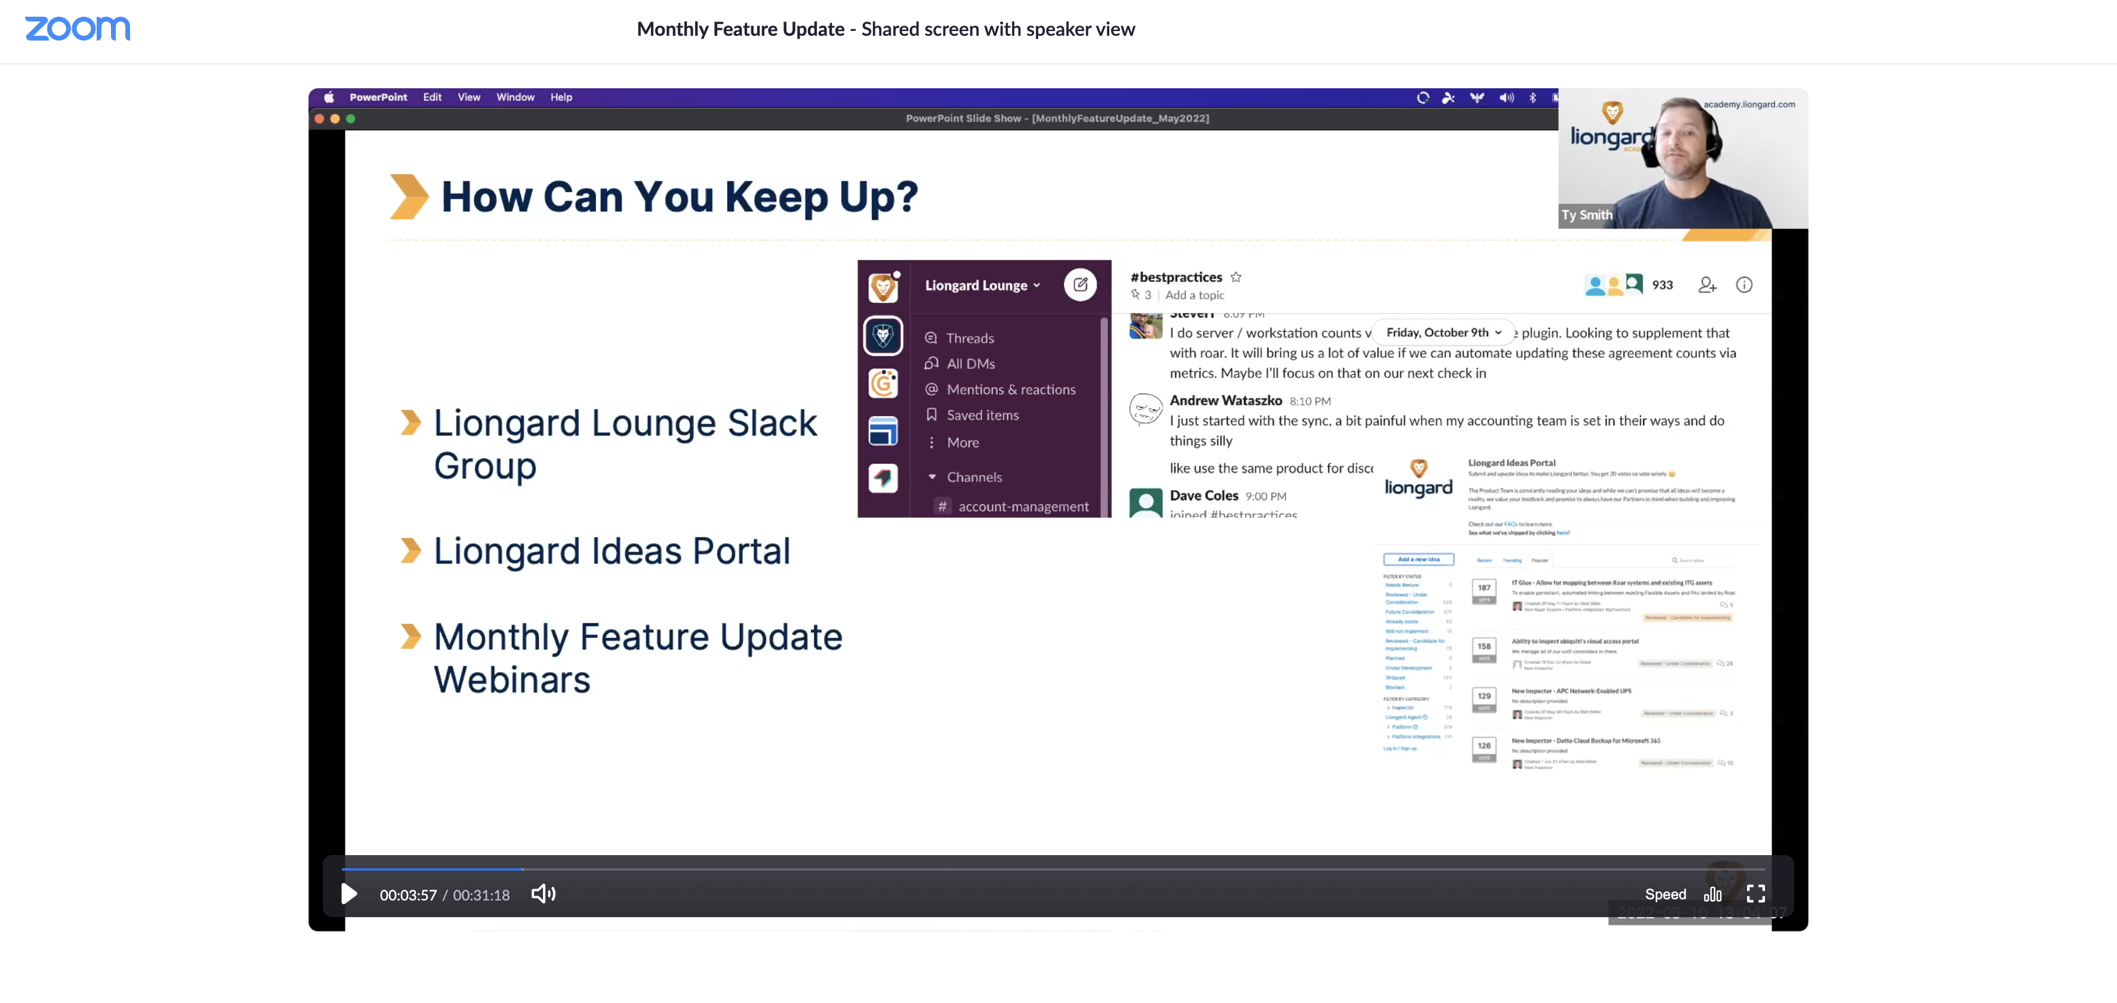Open the Help menu
The width and height of the screenshot is (2117, 1003).
[561, 97]
